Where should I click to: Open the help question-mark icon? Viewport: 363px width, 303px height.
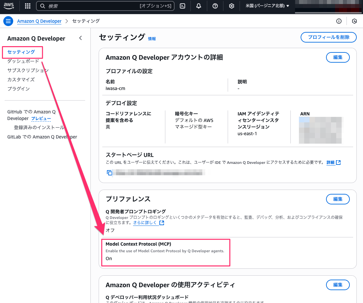click(215, 6)
